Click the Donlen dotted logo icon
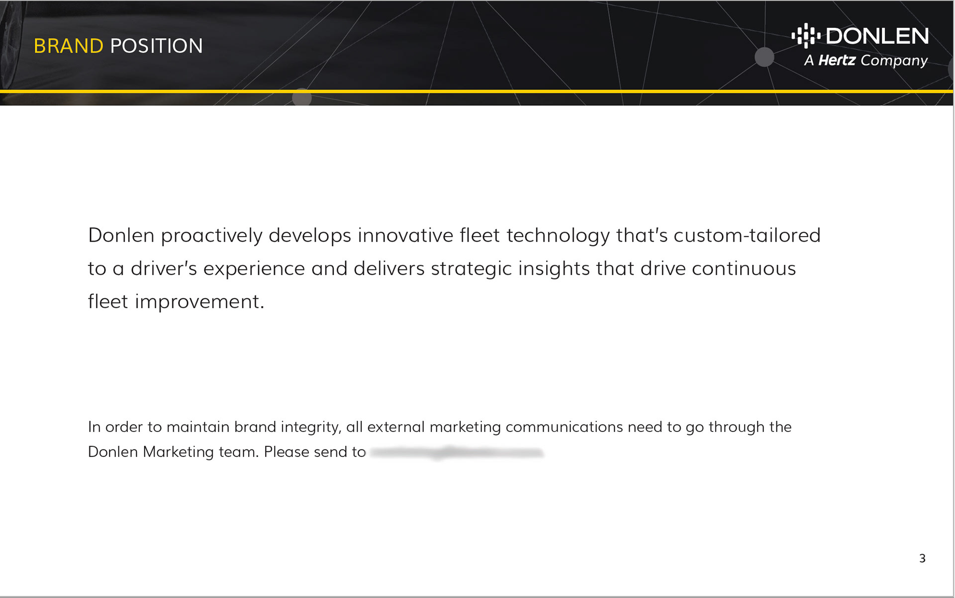Viewport: 955px width, 598px height. point(806,36)
